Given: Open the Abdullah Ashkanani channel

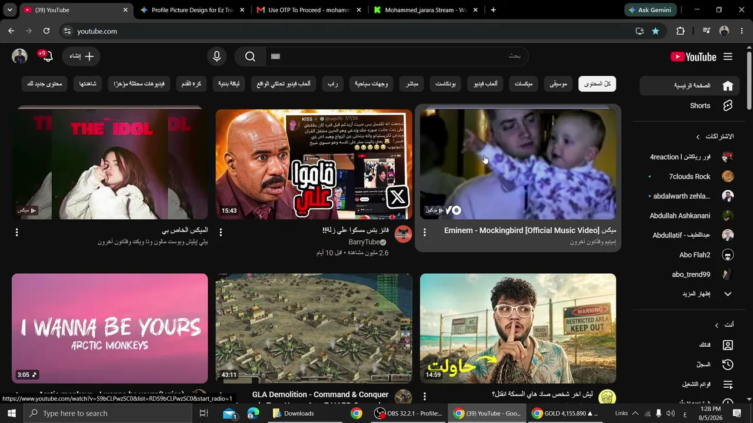Looking at the screenshot, I should click(x=689, y=216).
